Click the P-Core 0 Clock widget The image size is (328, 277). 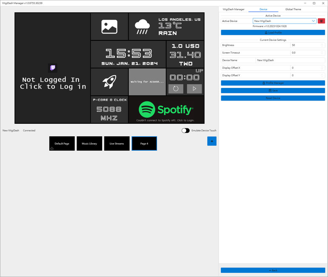point(109,109)
